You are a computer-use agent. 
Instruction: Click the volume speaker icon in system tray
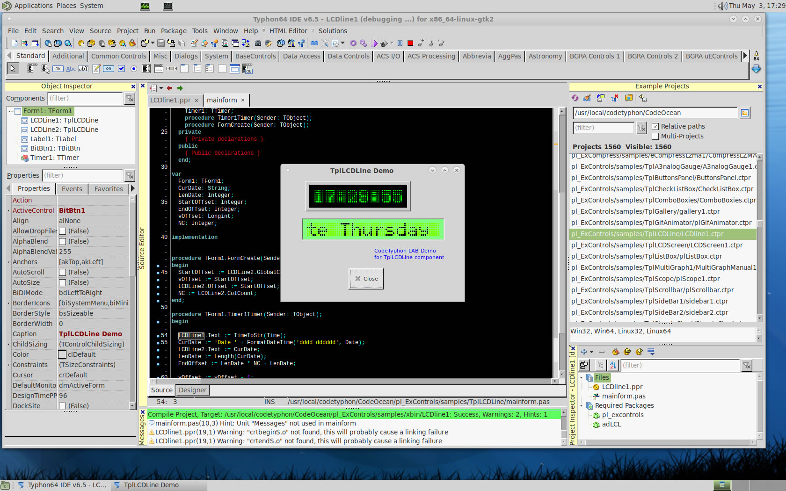pyautogui.click(x=722, y=6)
